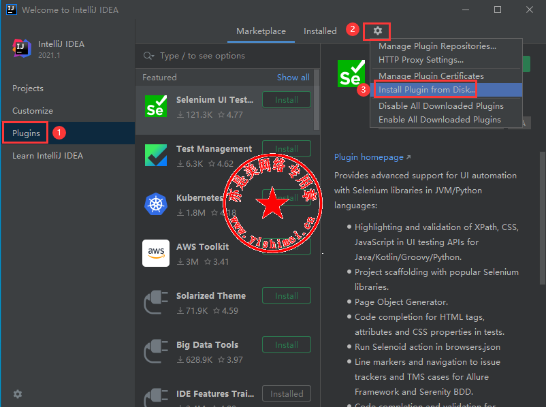Open HTTP Proxy Settings menu item
Screen dimensions: 546x407
[x=446, y=59]
